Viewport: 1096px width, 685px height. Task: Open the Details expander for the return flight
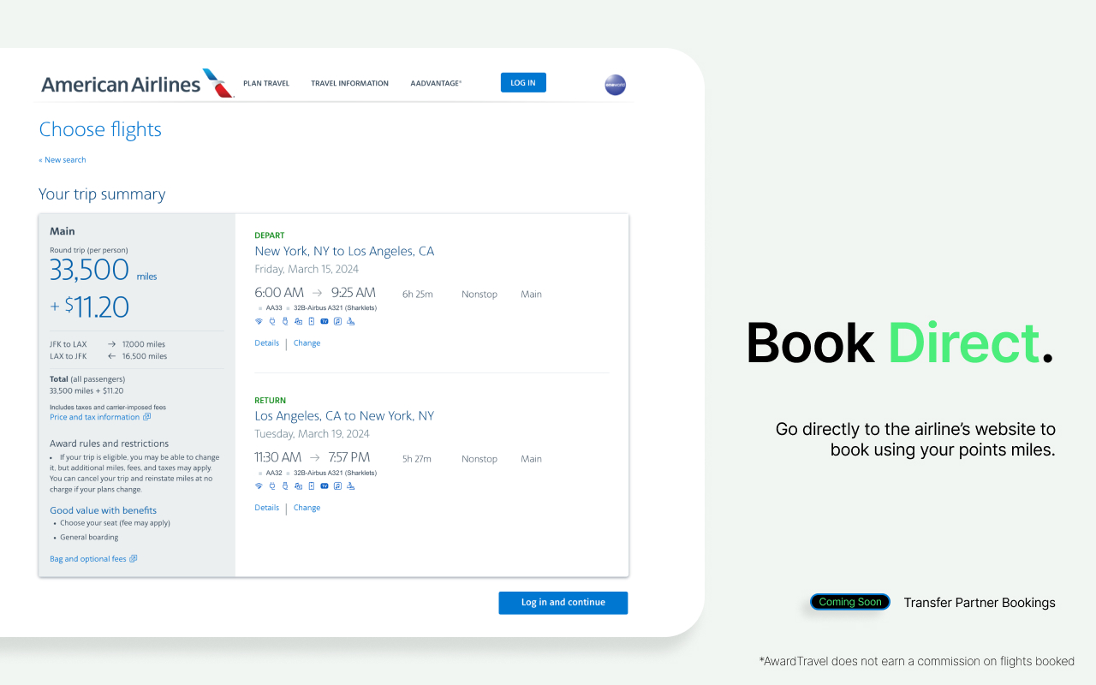coord(266,507)
